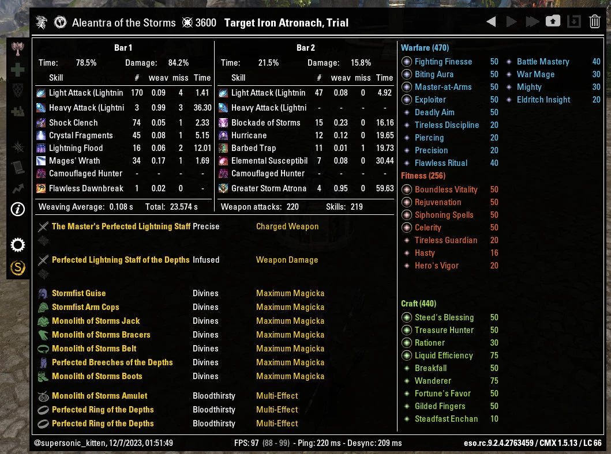611x454 pixels.
Task: Toggle the group damage panel icon
Action: [x=18, y=110]
